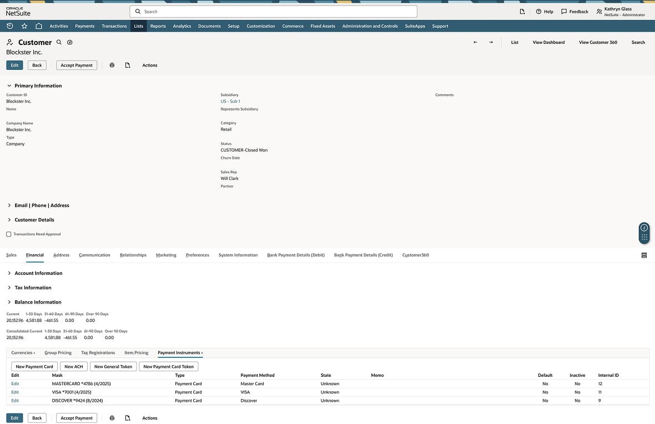Edit the VISA *7001 row
655x424 pixels.
(x=15, y=392)
